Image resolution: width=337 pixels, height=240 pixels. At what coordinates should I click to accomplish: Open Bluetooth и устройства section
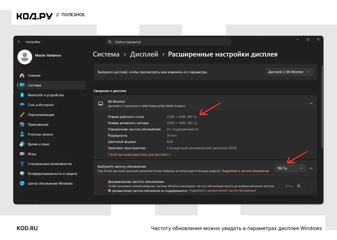52,95
